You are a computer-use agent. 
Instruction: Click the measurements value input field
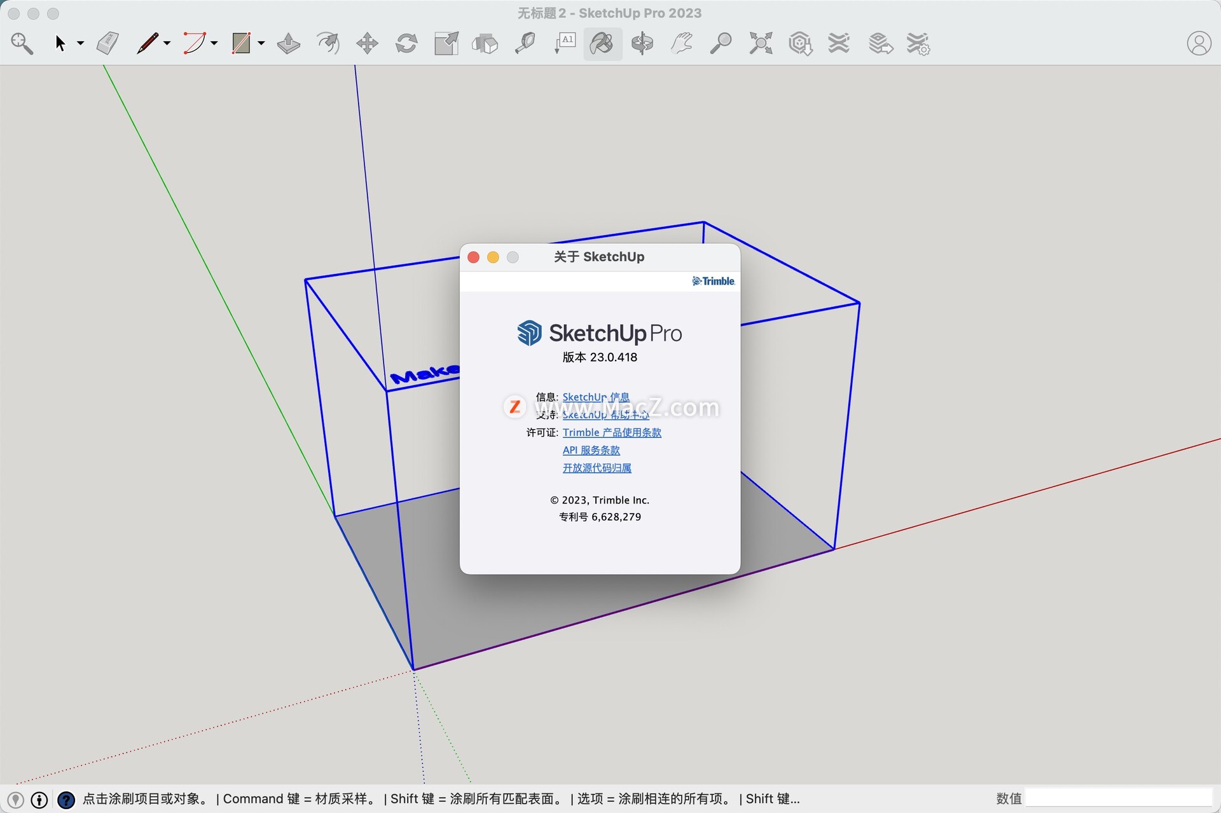click(1119, 798)
